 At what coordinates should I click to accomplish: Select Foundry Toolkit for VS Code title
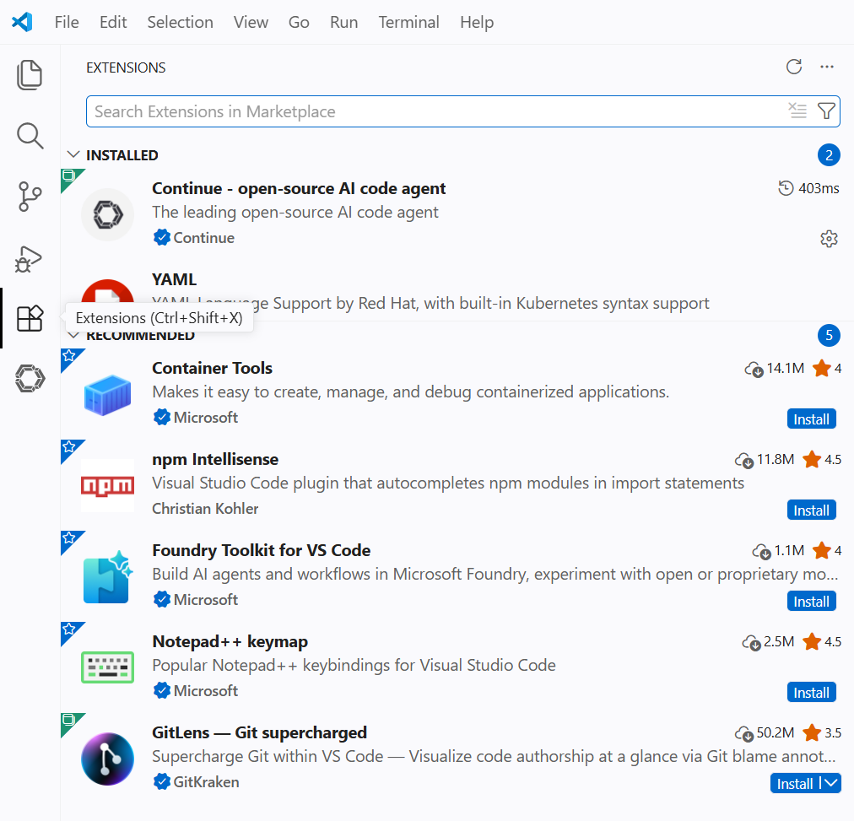click(262, 550)
